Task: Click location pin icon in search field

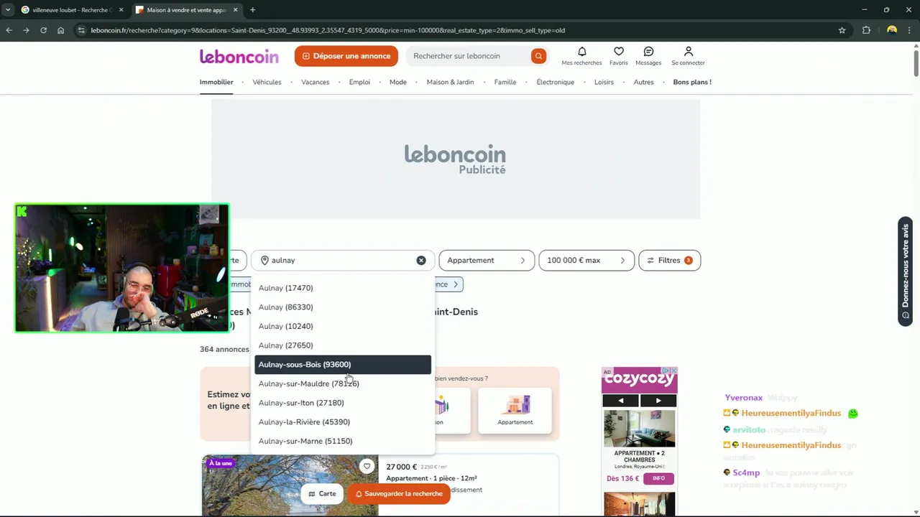Action: coord(264,260)
